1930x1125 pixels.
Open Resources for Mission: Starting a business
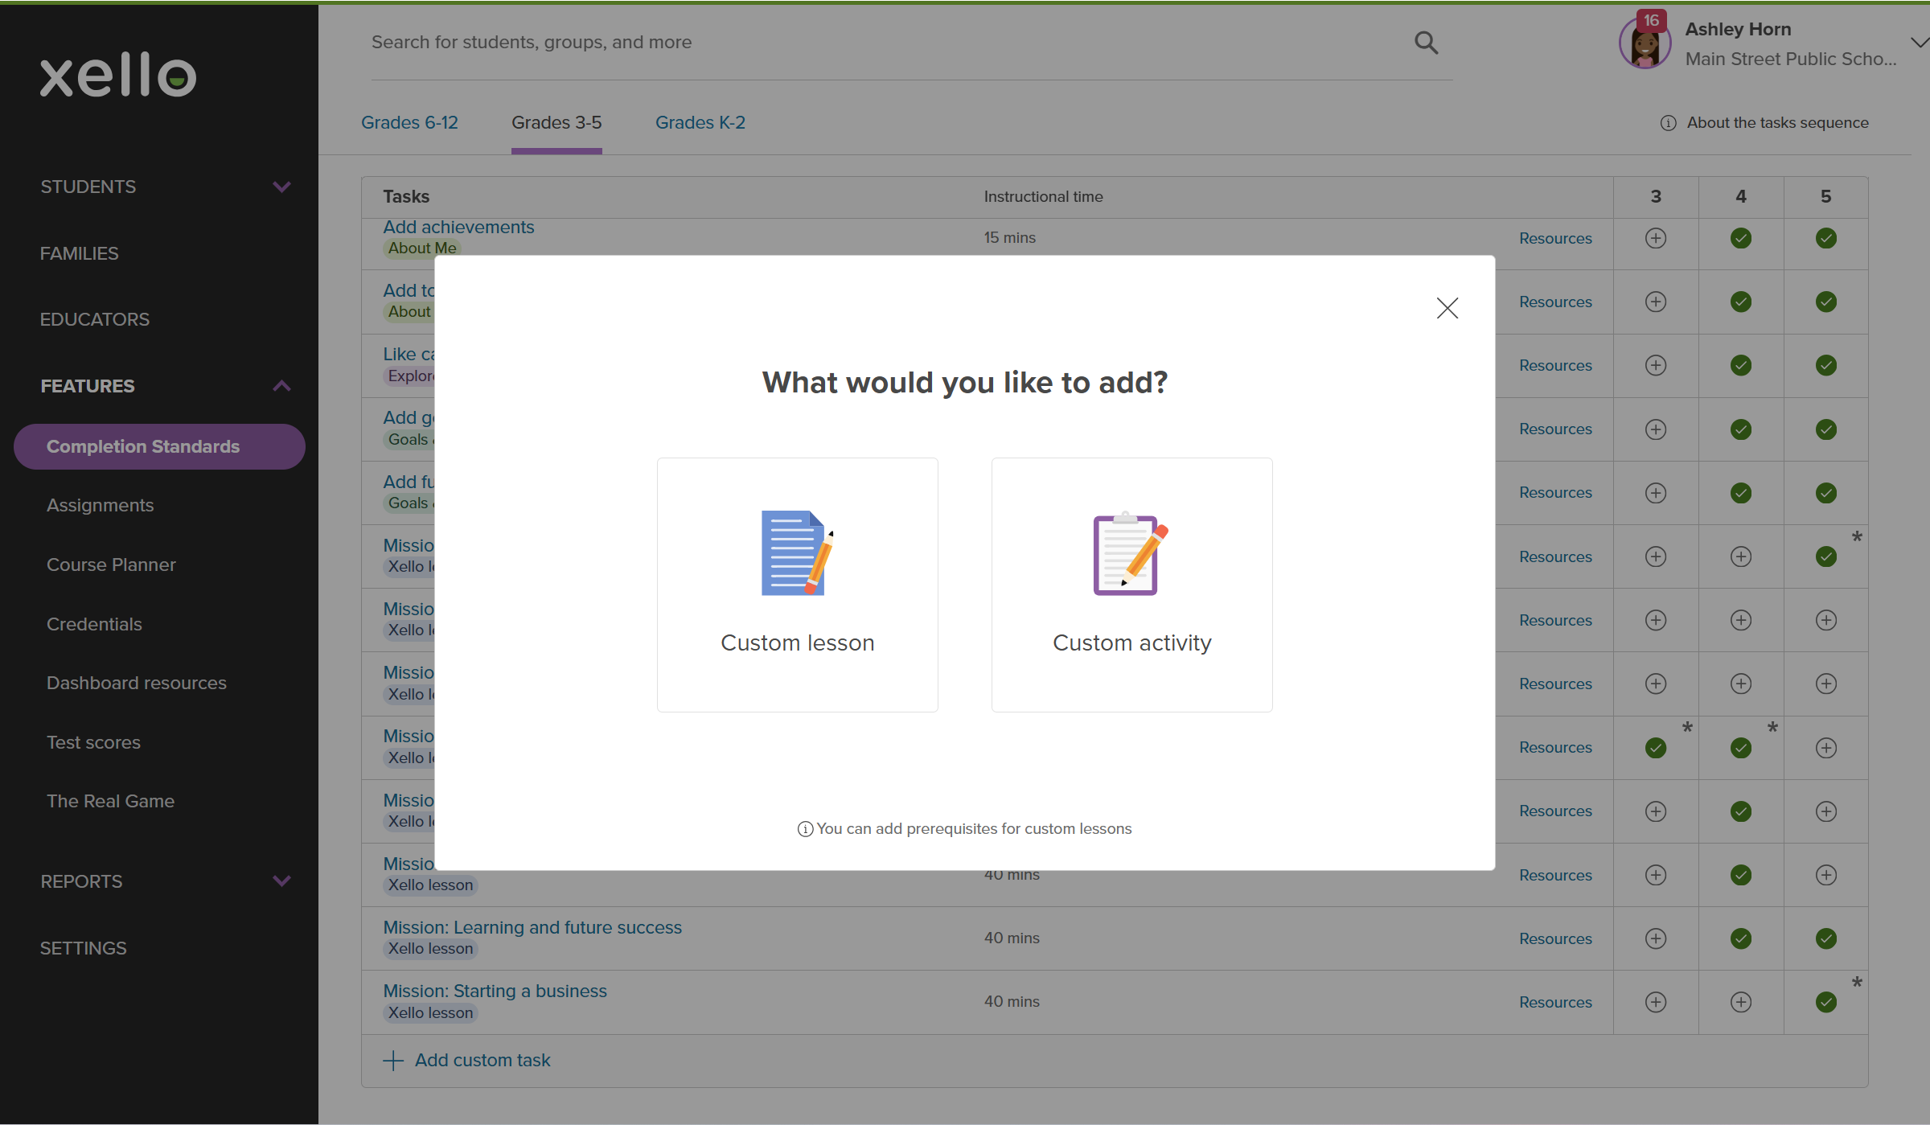(1554, 1002)
